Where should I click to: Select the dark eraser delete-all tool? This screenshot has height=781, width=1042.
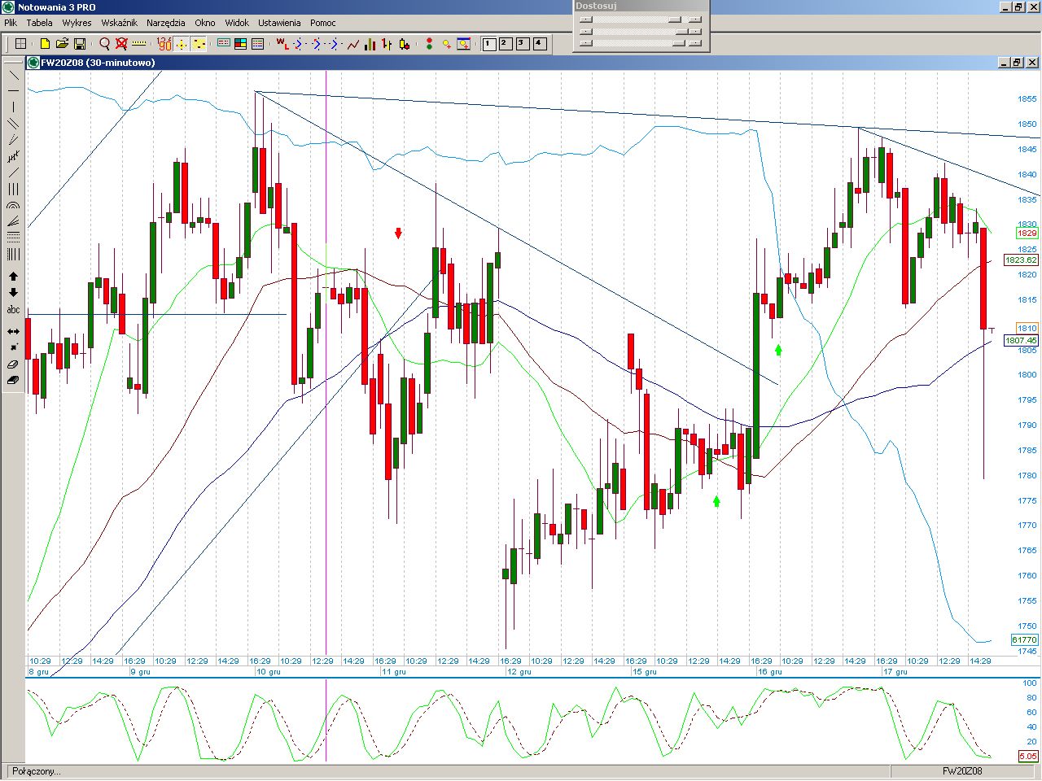point(14,380)
